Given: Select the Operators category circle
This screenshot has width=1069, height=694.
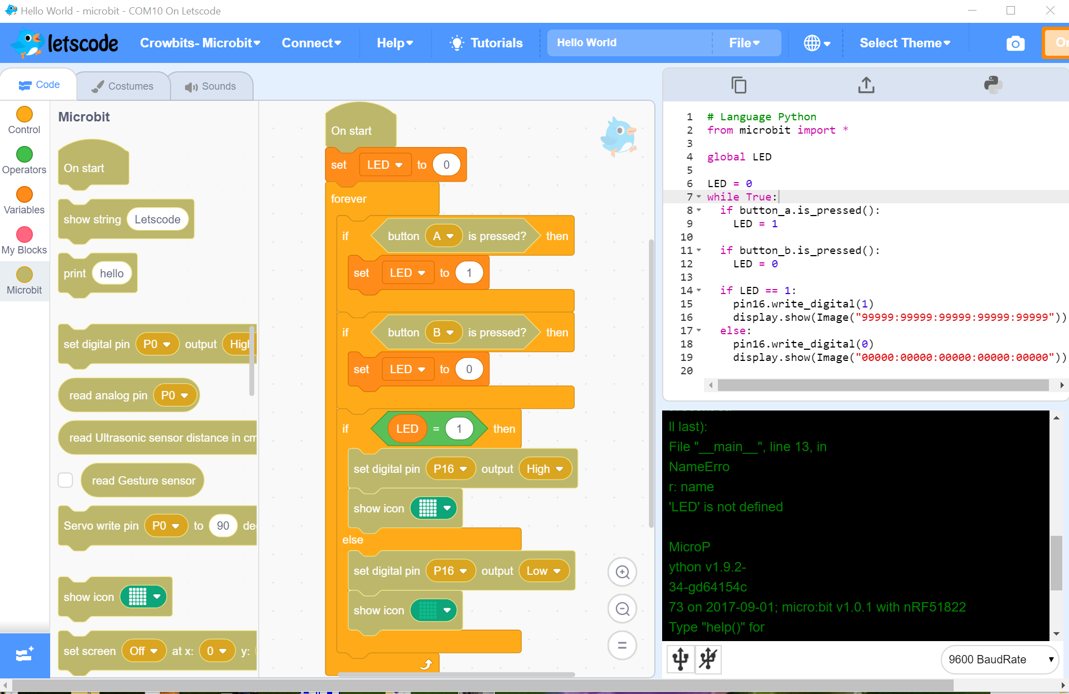Looking at the screenshot, I should tap(25, 154).
